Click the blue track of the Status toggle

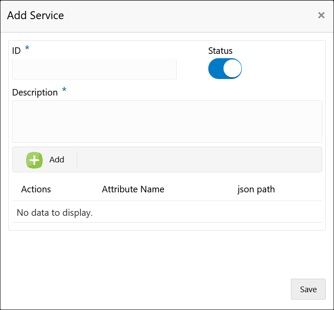215,69
